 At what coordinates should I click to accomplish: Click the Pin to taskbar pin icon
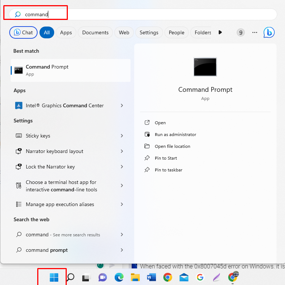click(147, 170)
